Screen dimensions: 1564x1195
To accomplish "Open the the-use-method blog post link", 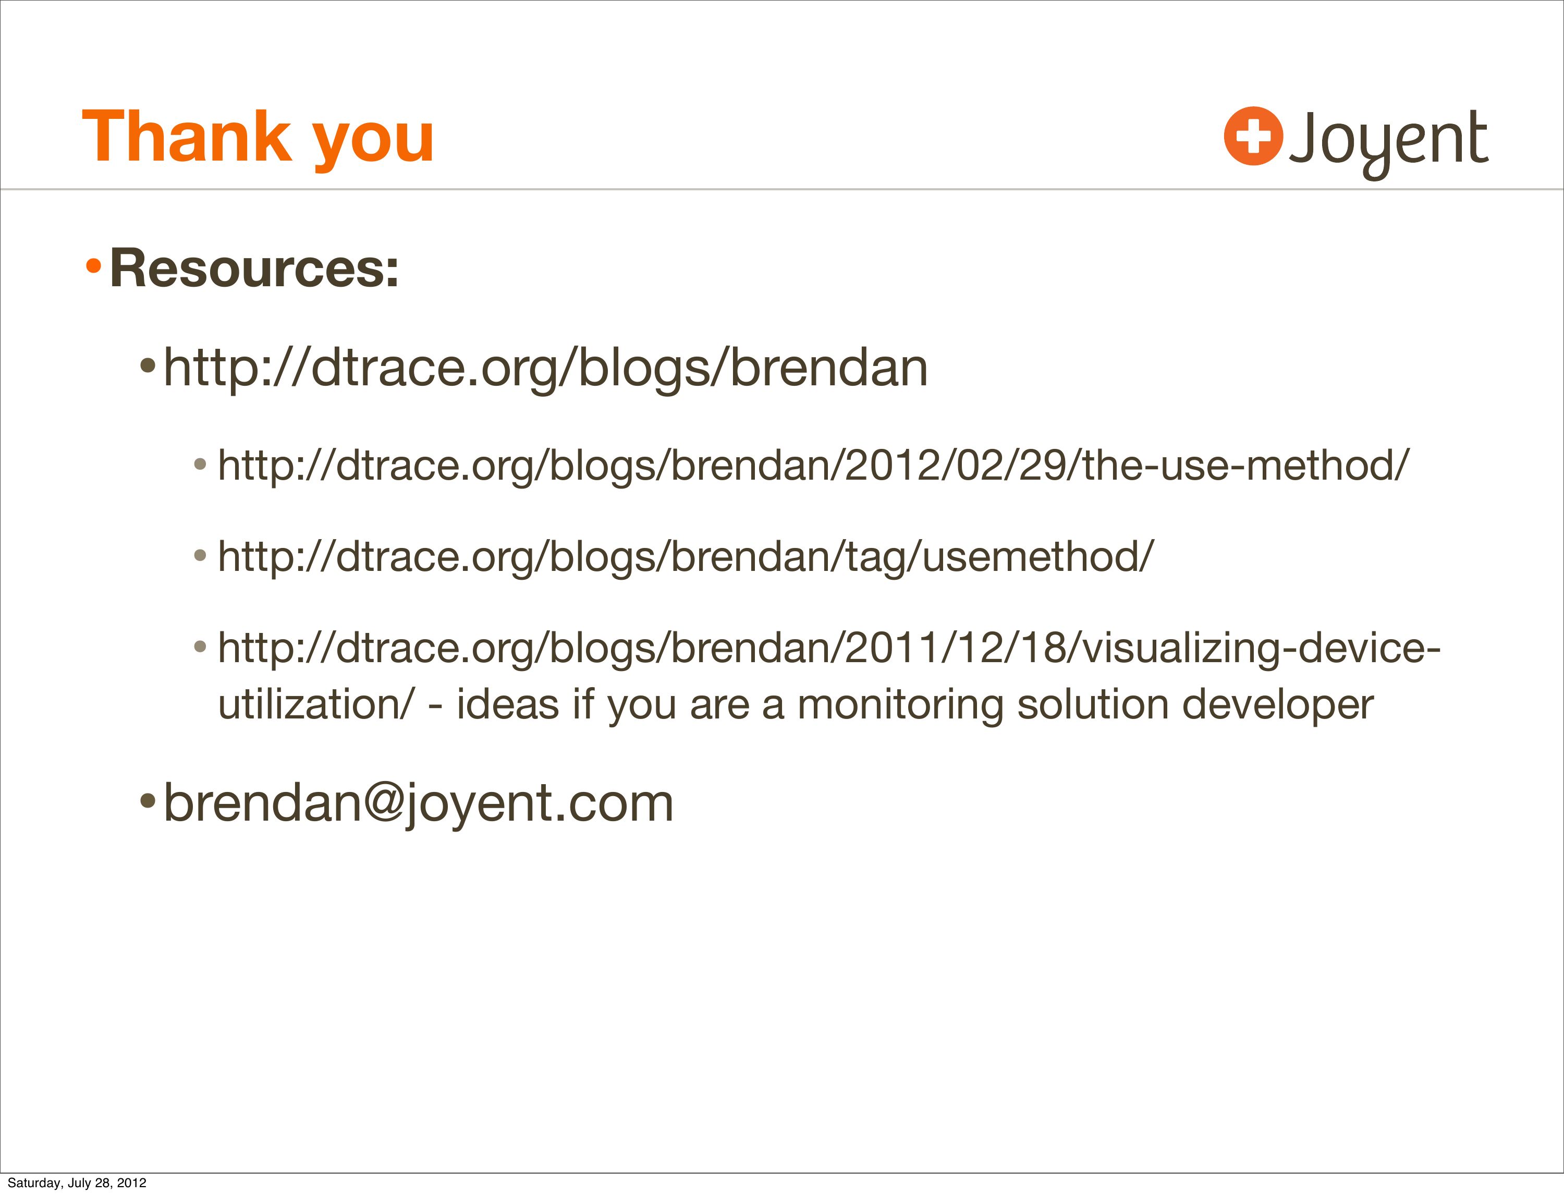I will 813,466.
